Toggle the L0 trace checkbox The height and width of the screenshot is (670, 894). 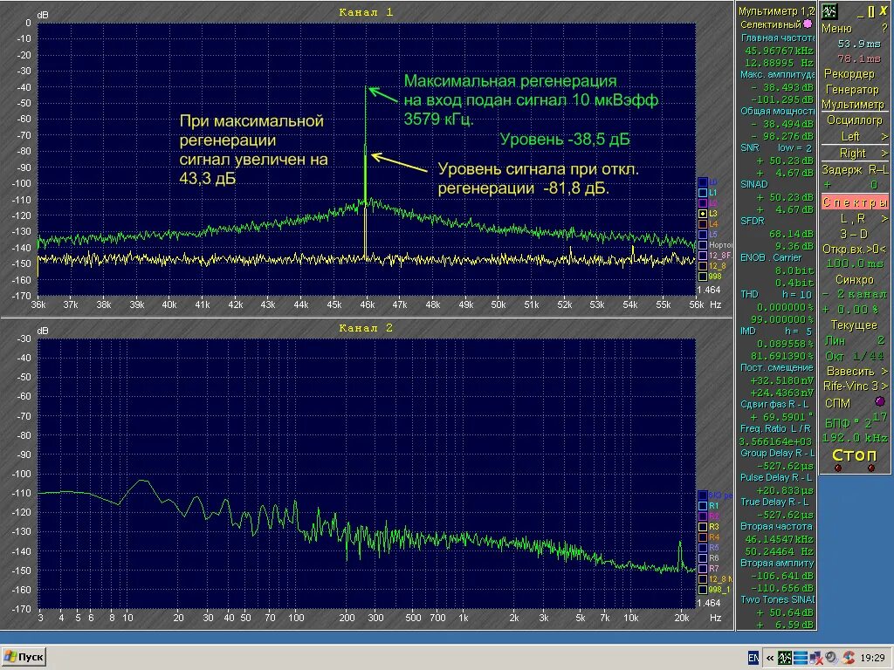[703, 182]
